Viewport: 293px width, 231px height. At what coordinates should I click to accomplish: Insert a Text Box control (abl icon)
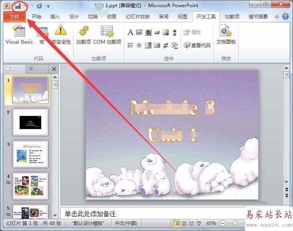click(139, 32)
